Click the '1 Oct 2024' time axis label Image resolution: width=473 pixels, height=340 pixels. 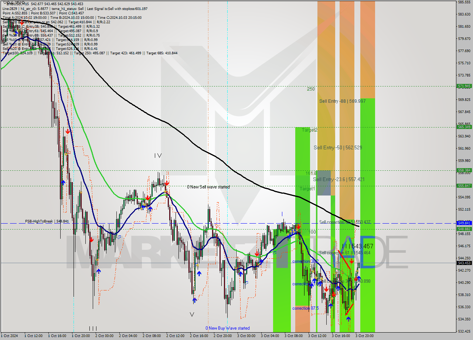(9, 336)
